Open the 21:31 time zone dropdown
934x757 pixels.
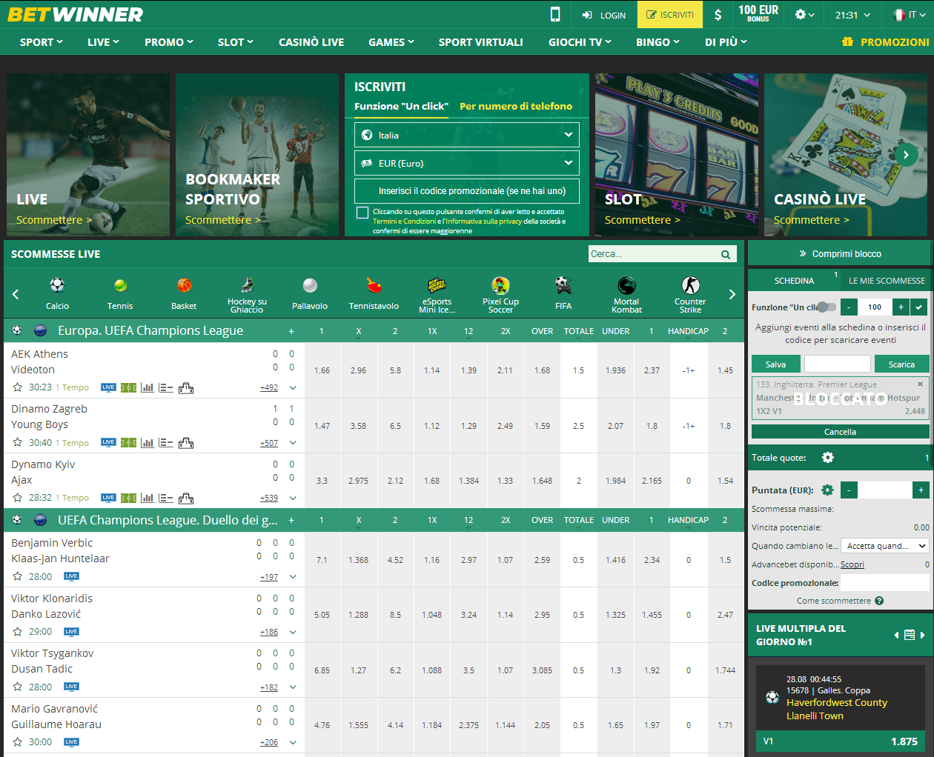(852, 15)
